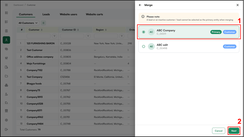Focus the Customer column search field
Image resolution: width=244 pixels, height=137 pixels.
[x=39, y=36]
